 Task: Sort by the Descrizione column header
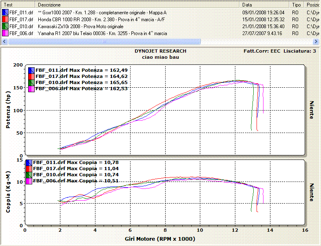(x=137, y=5)
